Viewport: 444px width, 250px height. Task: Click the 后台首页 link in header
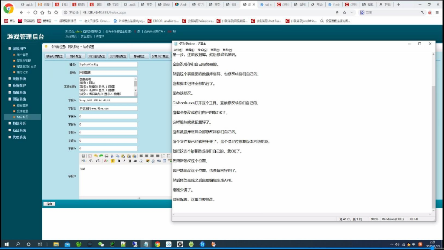coord(71,36)
